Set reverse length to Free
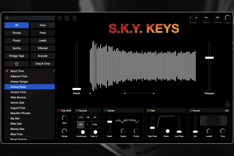 95,124
